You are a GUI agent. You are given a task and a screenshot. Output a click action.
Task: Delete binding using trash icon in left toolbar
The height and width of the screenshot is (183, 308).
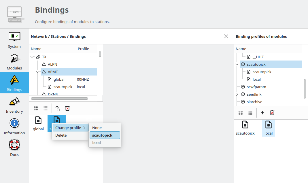click(x=67, y=108)
